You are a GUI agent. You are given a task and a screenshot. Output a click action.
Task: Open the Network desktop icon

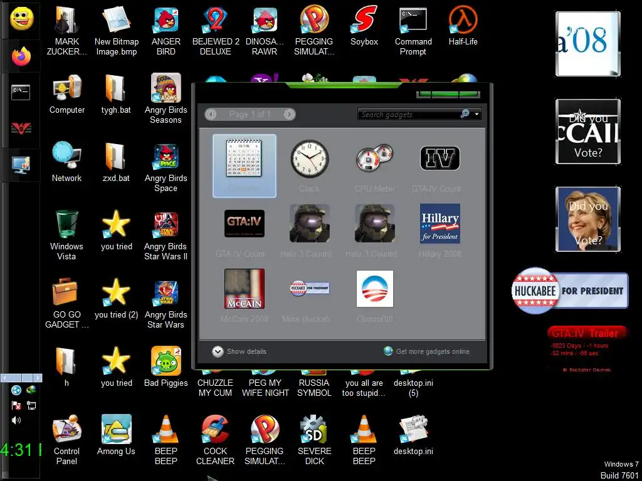pyautogui.click(x=66, y=162)
